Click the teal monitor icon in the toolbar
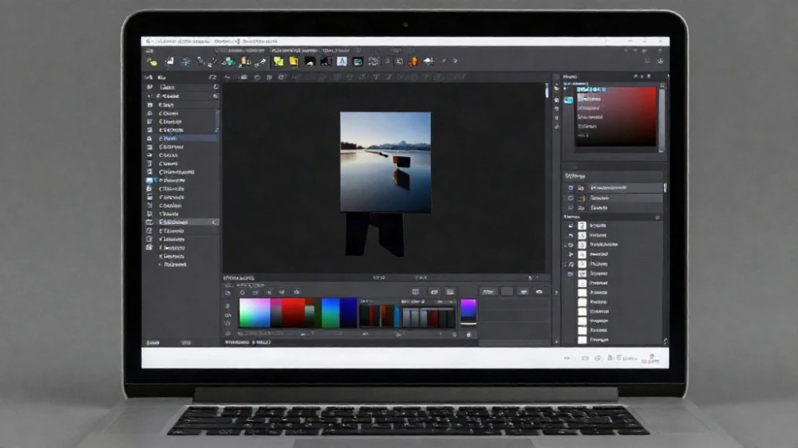 coord(358,62)
